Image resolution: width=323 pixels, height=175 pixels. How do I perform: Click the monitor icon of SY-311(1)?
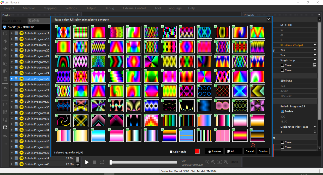(5, 27)
